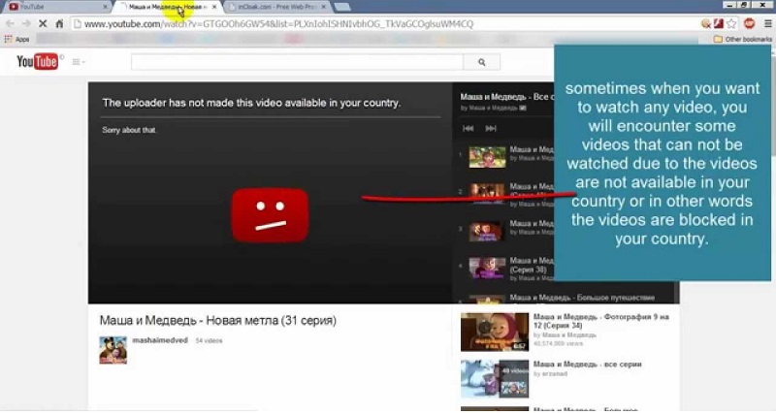The image size is (776, 413).
Task: Open the mashaimedved channel link
Action: point(160,340)
